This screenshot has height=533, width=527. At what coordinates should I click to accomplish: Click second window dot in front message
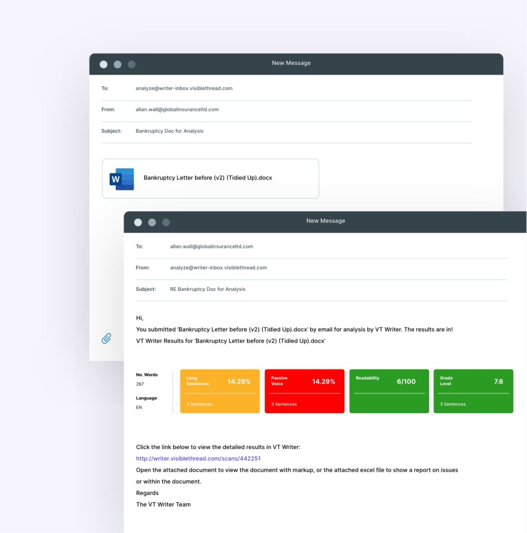tap(152, 222)
